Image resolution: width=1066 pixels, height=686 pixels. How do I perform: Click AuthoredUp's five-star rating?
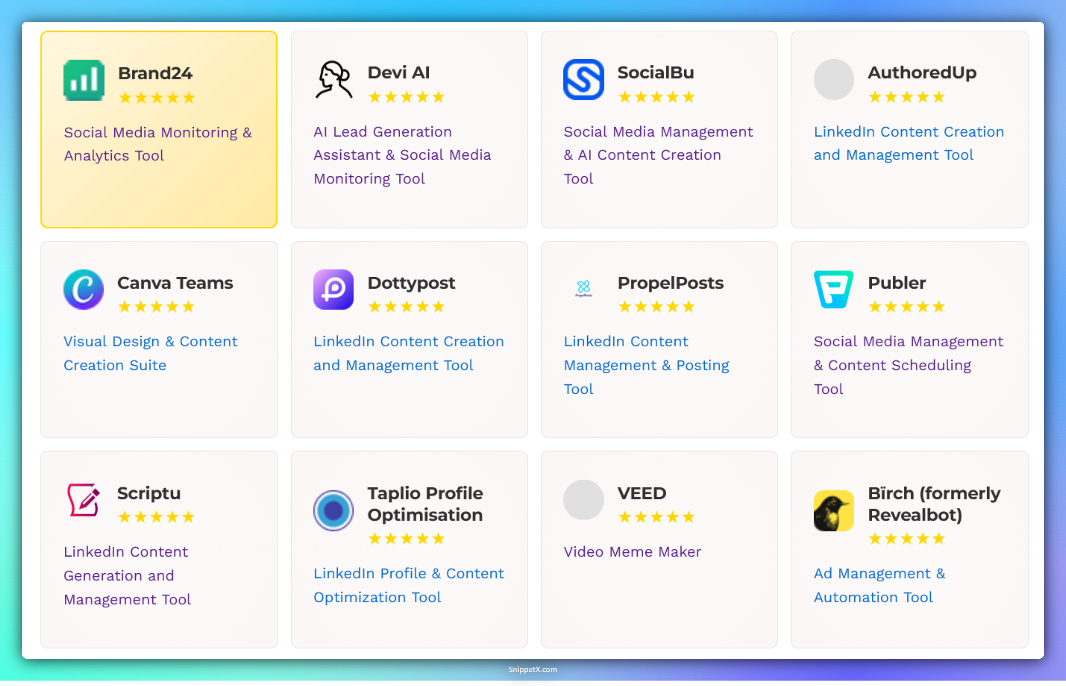(x=907, y=97)
